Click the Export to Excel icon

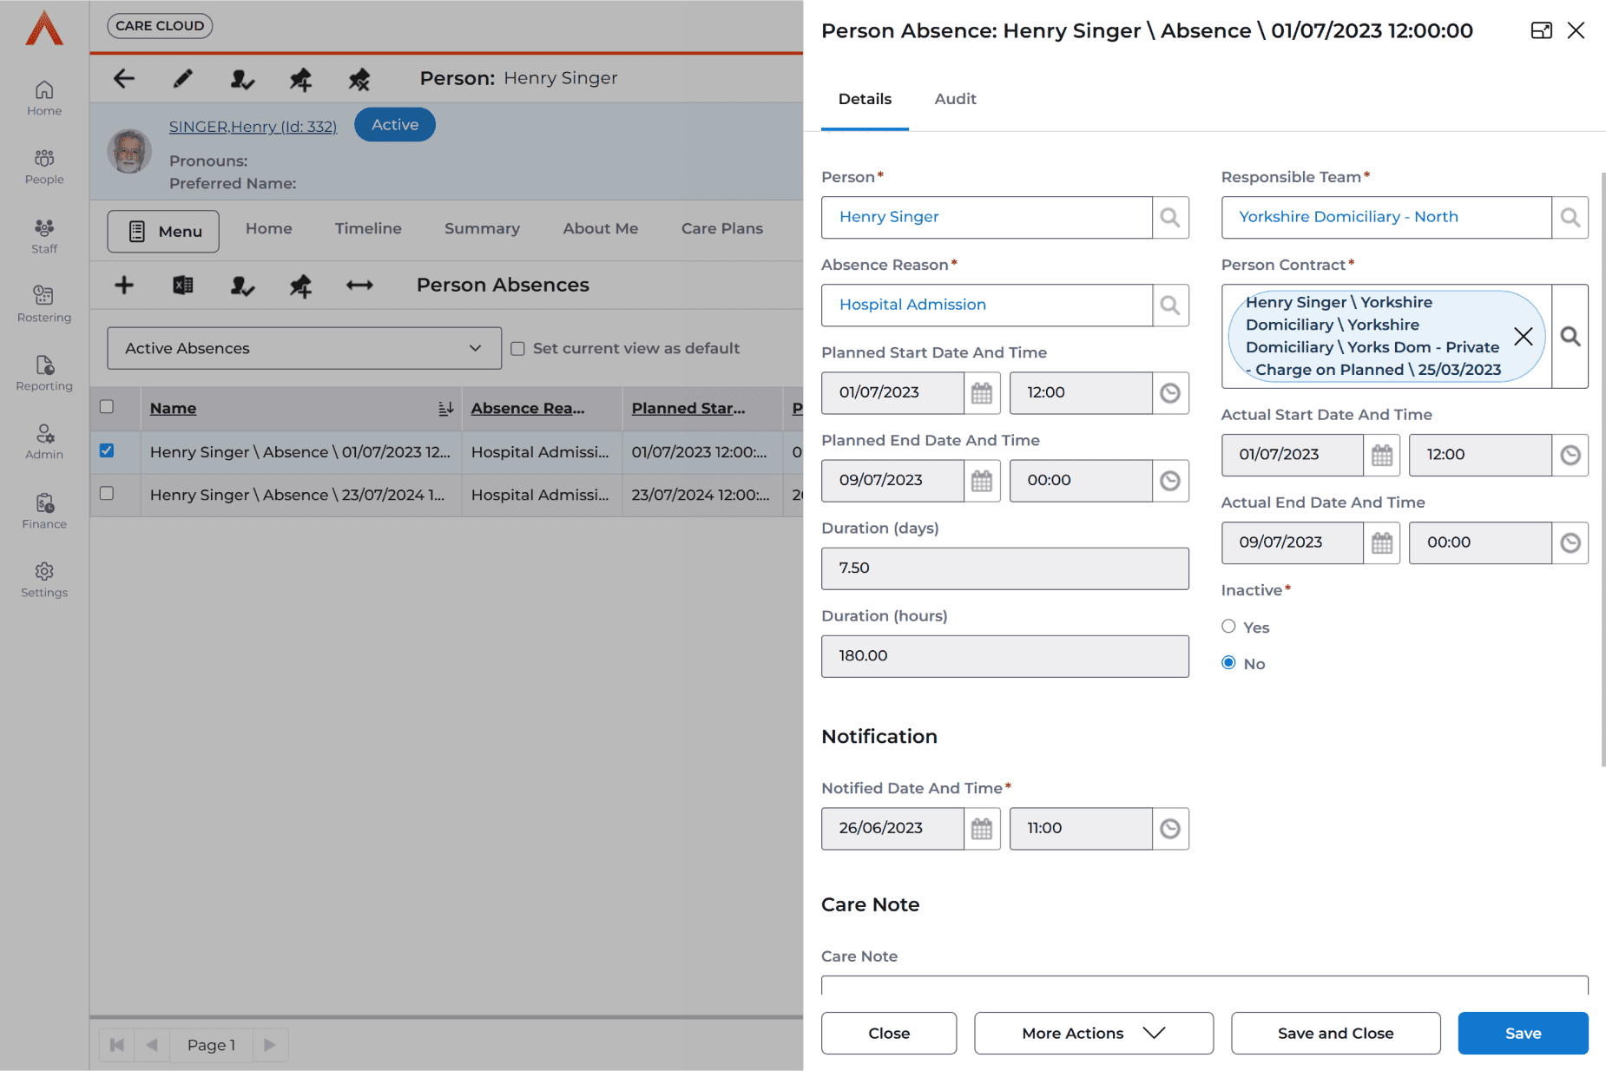pyautogui.click(x=183, y=286)
